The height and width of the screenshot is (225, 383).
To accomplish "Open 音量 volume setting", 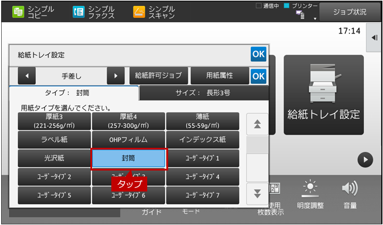I will [349, 195].
